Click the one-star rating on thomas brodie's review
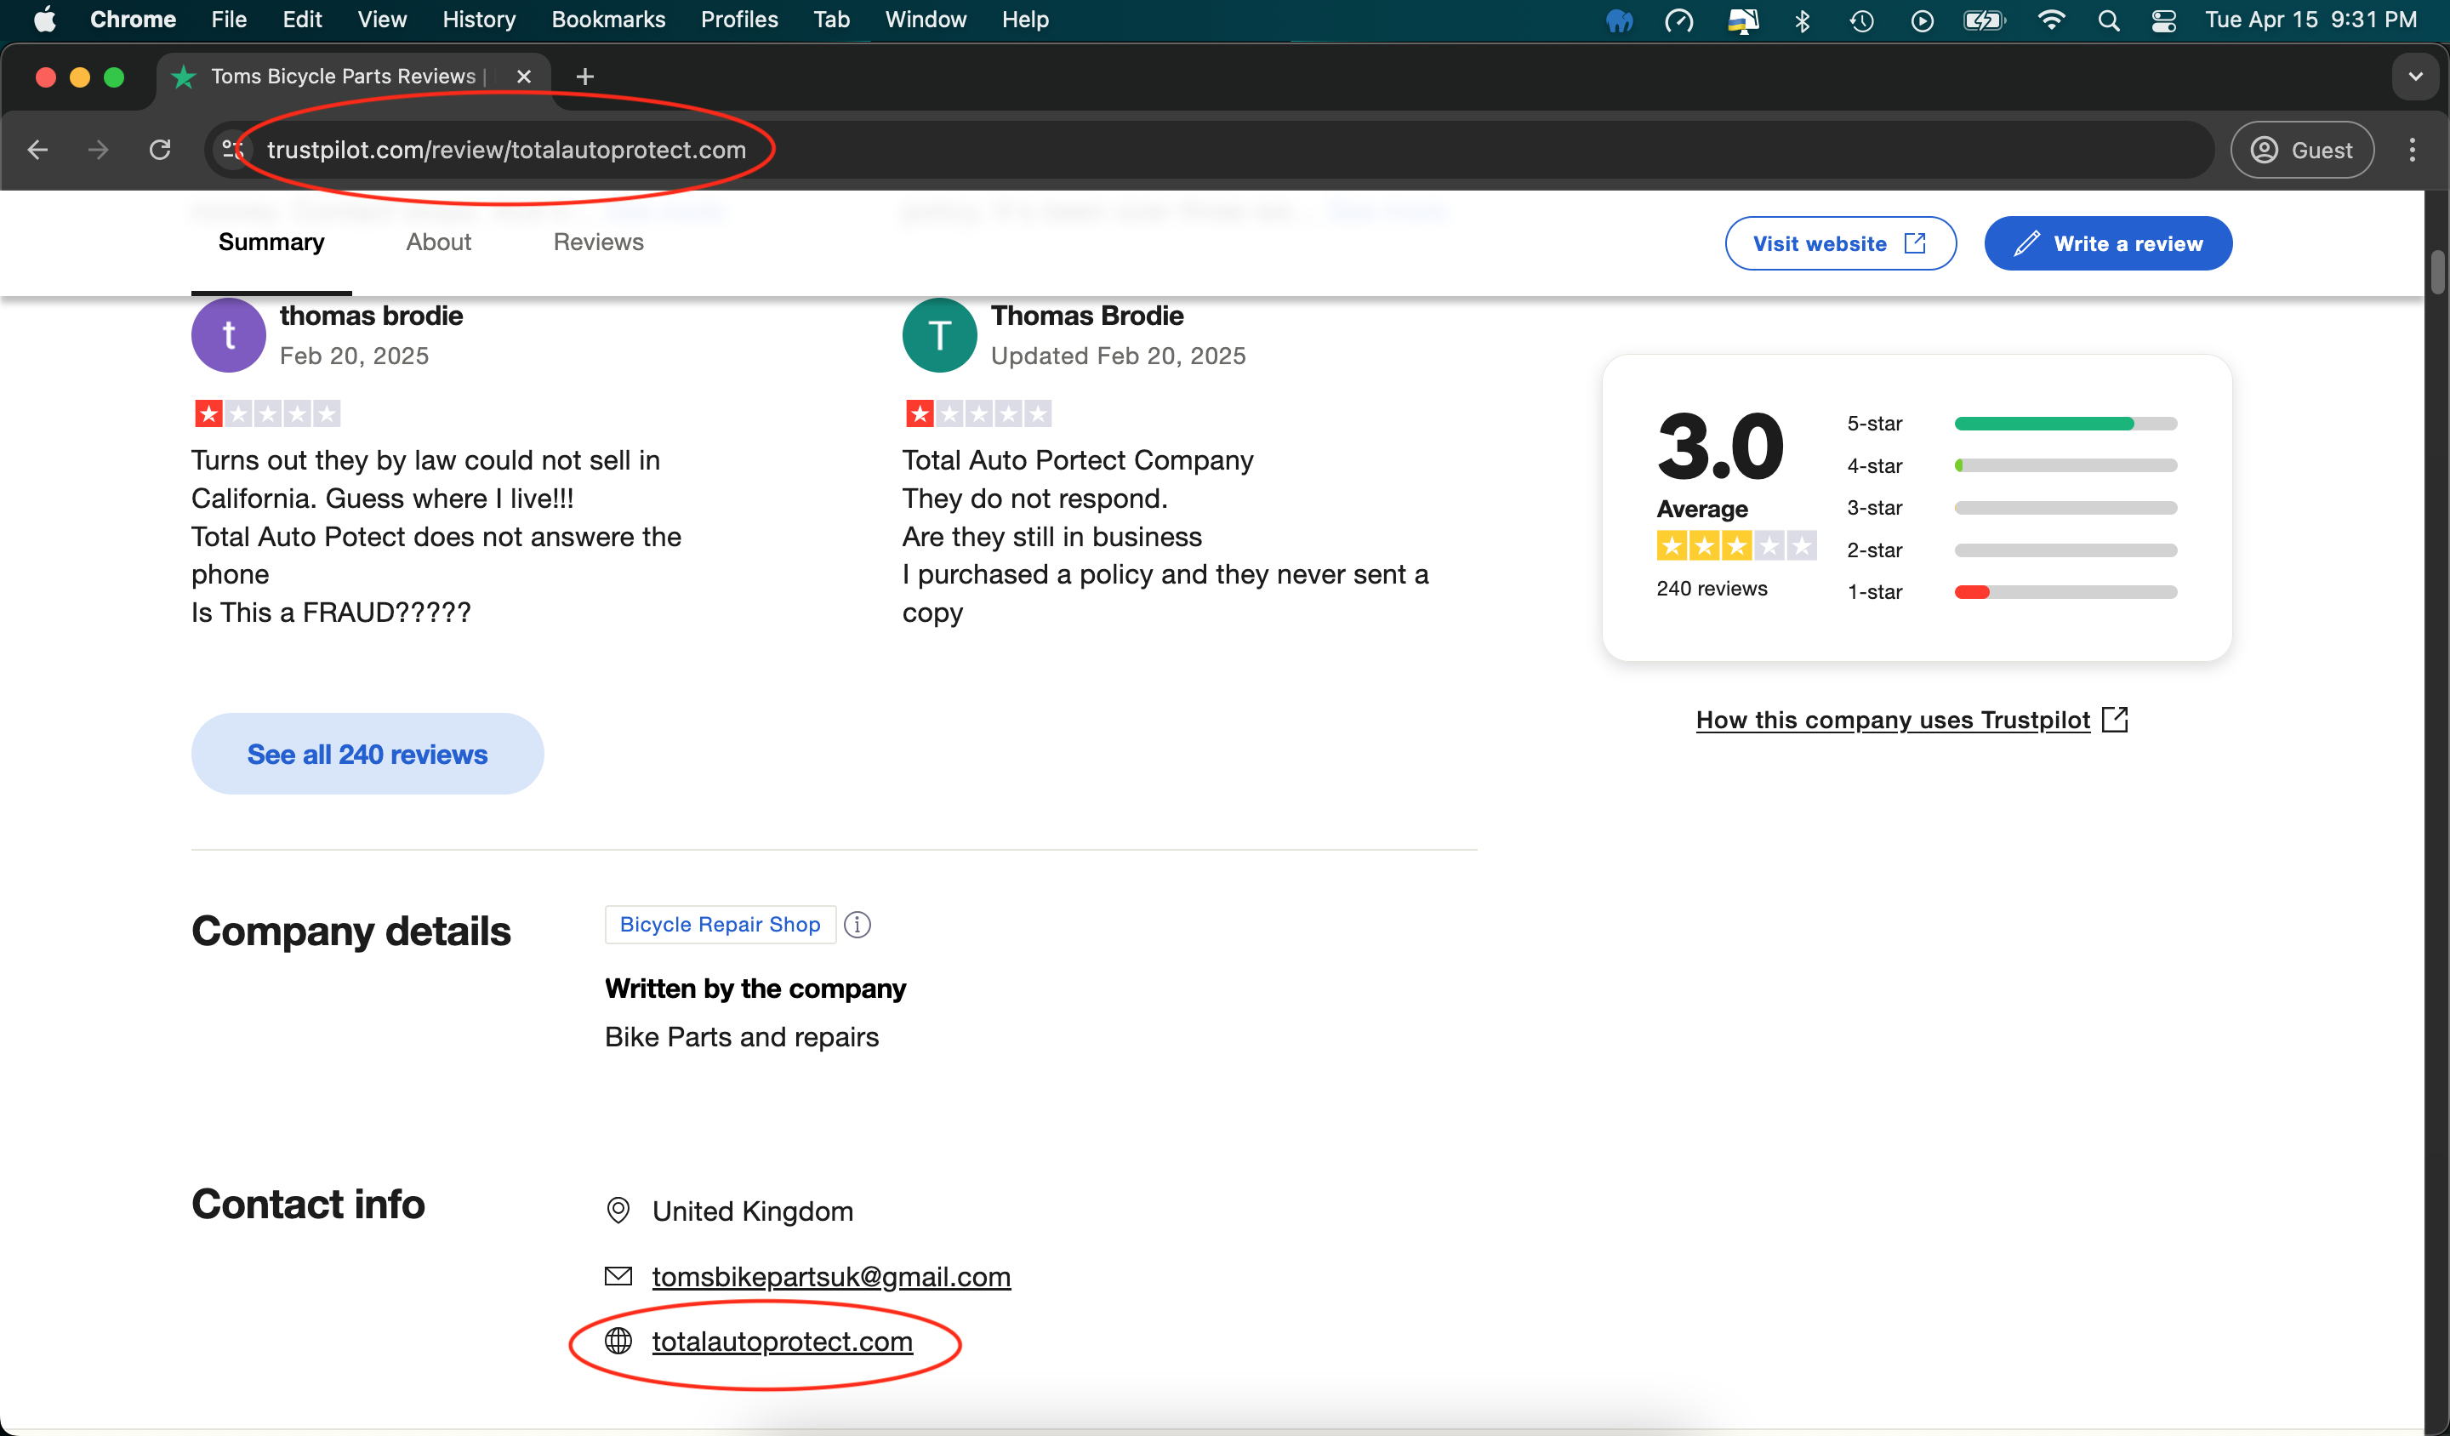 pos(267,414)
